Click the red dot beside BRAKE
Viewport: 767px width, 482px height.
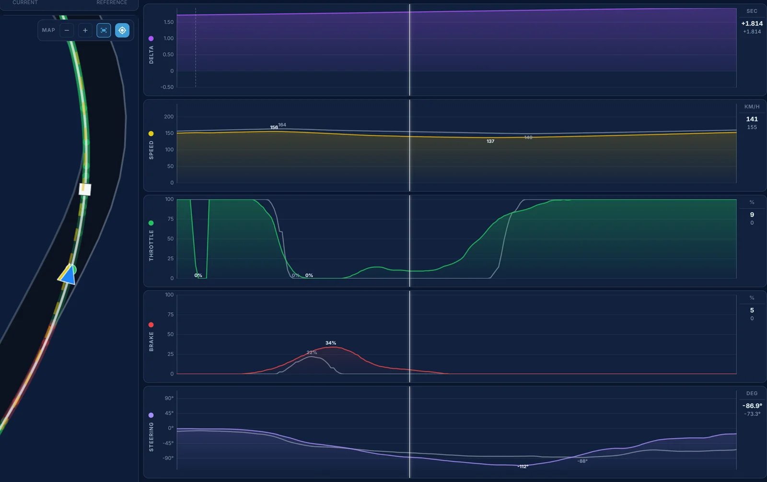[151, 325]
